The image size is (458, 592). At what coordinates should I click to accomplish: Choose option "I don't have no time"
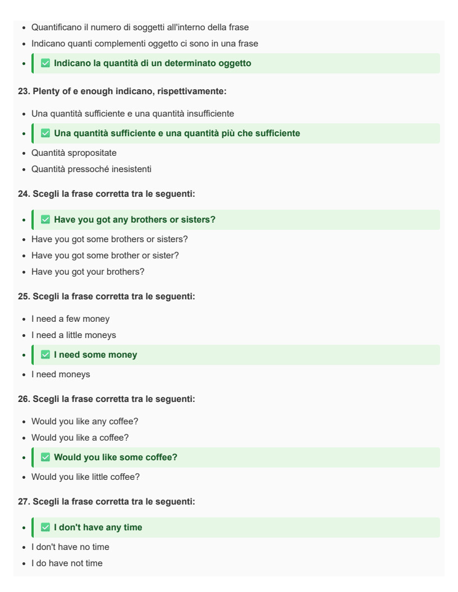click(70, 547)
